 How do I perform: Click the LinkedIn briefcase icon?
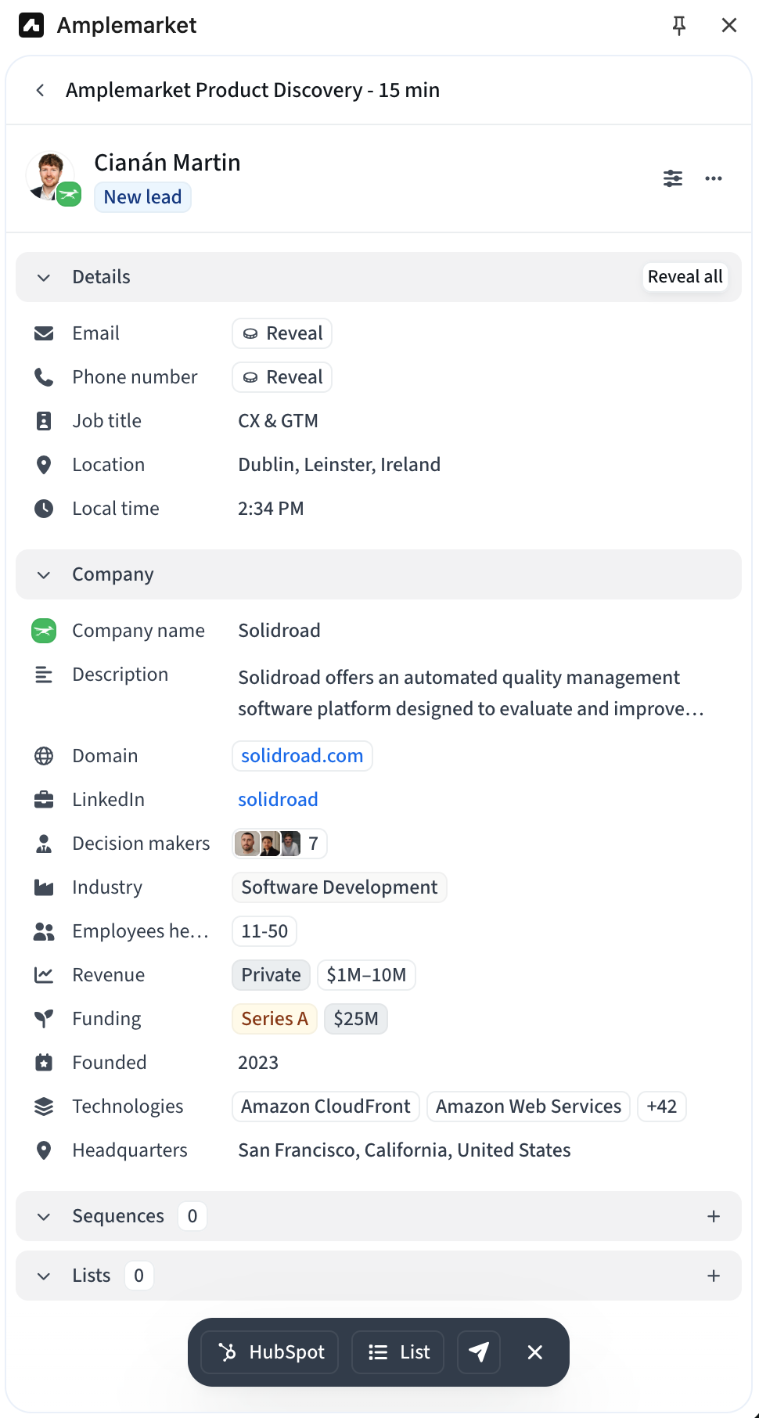[x=44, y=800]
